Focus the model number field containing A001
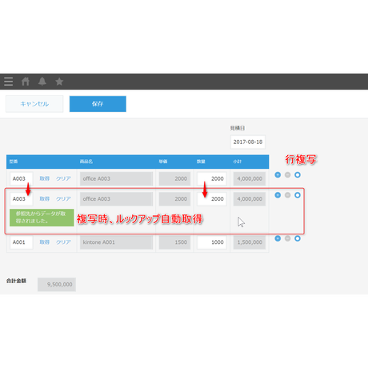 click(22, 242)
